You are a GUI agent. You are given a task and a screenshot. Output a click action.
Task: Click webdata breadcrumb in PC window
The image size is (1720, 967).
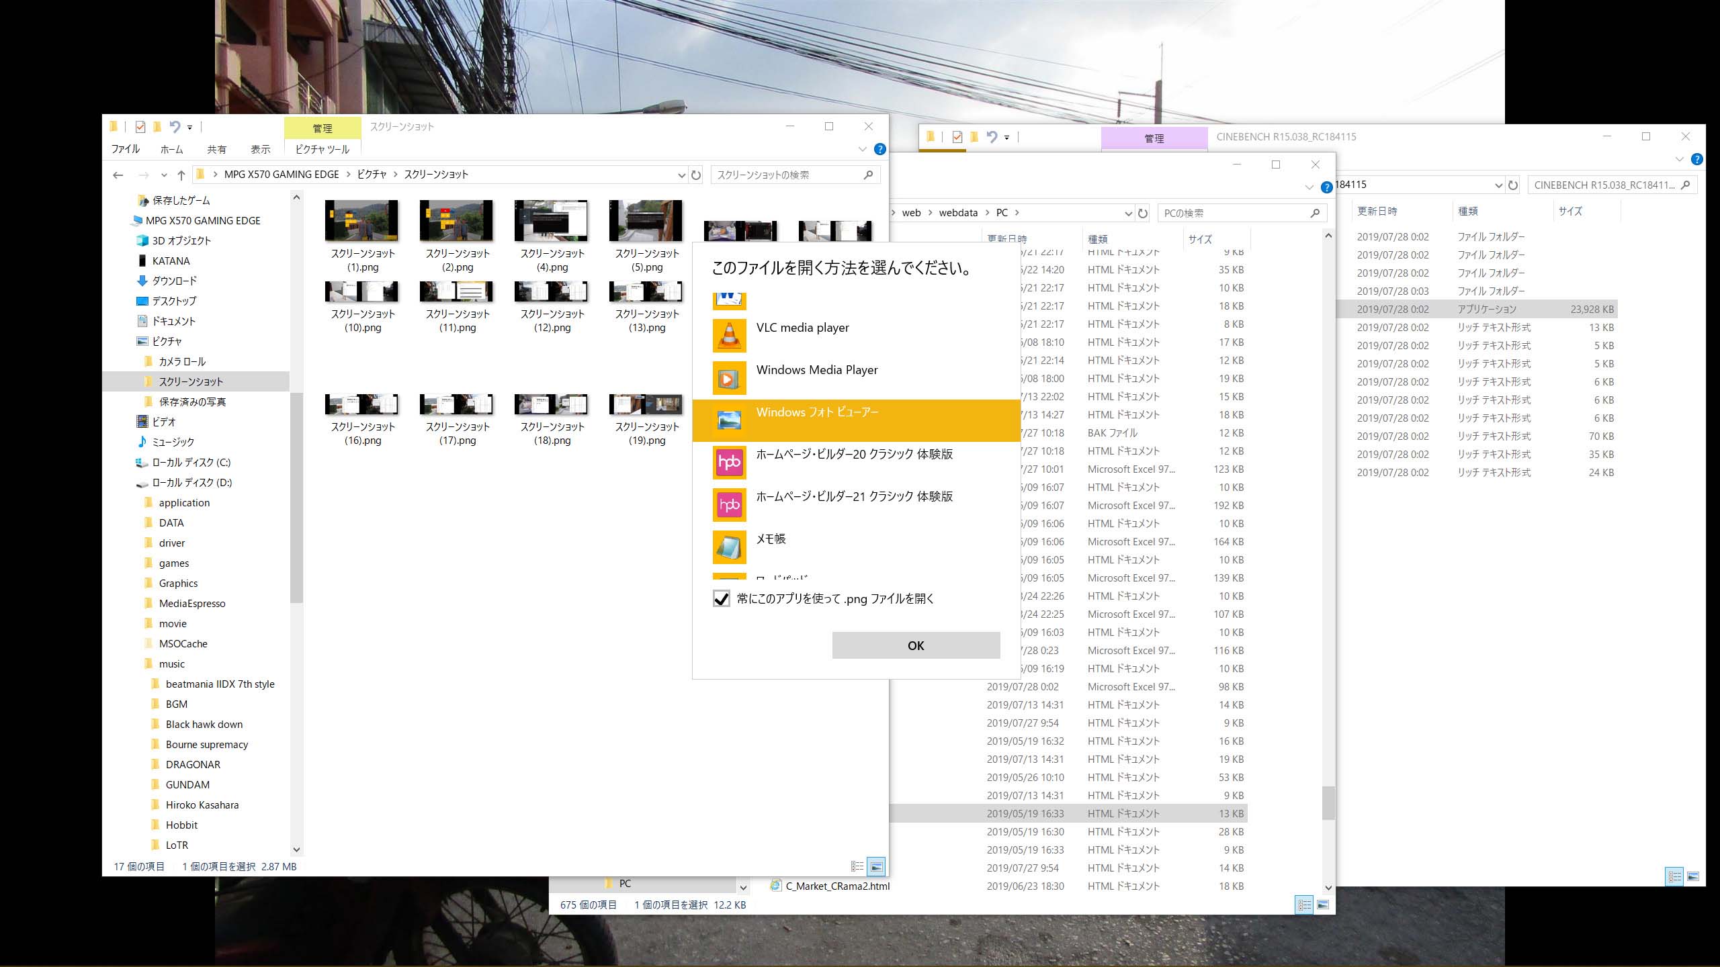tap(958, 213)
